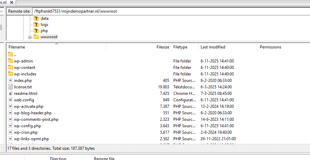Click the Remote site label
310x160 pixels.
tap(19, 11)
